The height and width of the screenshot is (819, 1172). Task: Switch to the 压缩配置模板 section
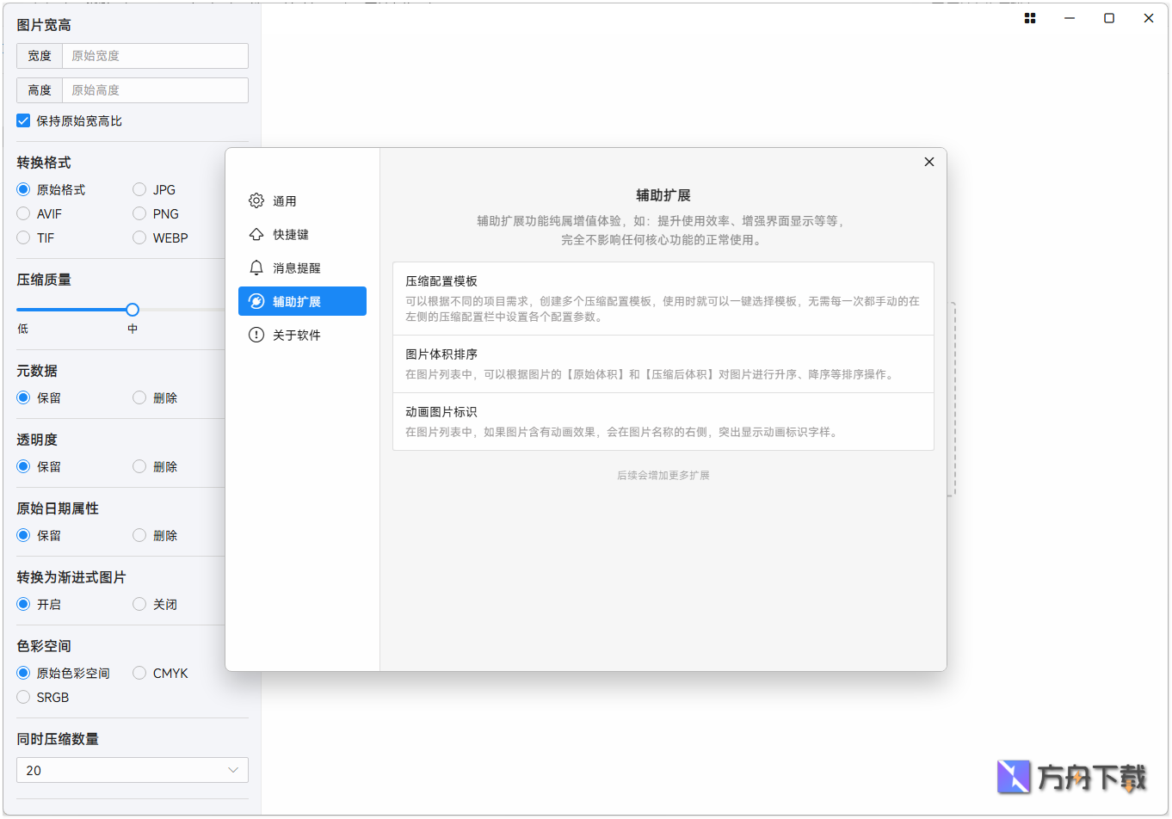663,297
